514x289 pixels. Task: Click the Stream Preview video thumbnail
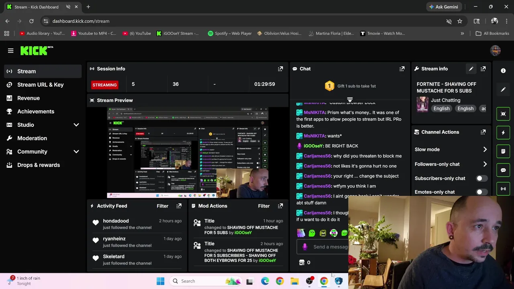point(188,153)
